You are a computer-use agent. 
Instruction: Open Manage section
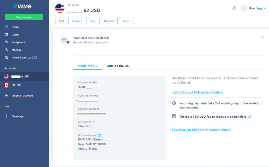point(17,50)
